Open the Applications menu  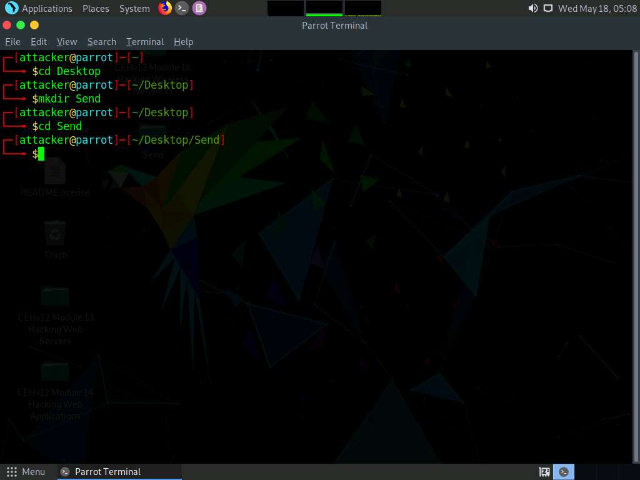coord(47,9)
